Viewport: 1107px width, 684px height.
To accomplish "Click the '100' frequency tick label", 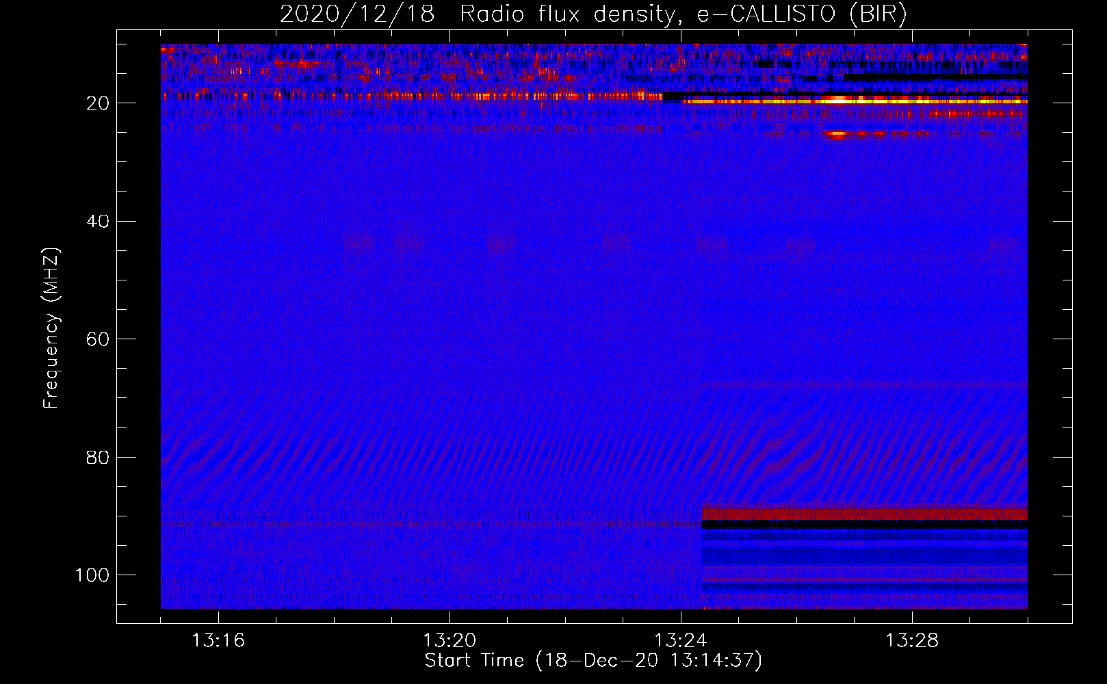I will [92, 575].
